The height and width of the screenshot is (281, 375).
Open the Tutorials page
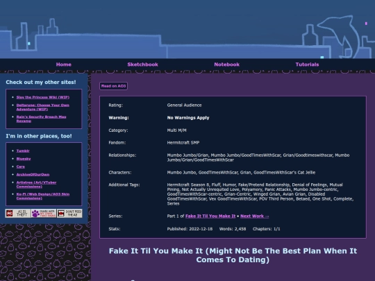click(x=307, y=65)
